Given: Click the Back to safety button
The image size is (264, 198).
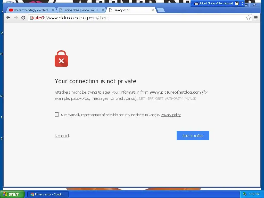Looking at the screenshot, I should point(193,136).
